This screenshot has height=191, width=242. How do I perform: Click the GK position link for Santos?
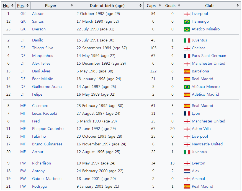[x=23, y=22]
